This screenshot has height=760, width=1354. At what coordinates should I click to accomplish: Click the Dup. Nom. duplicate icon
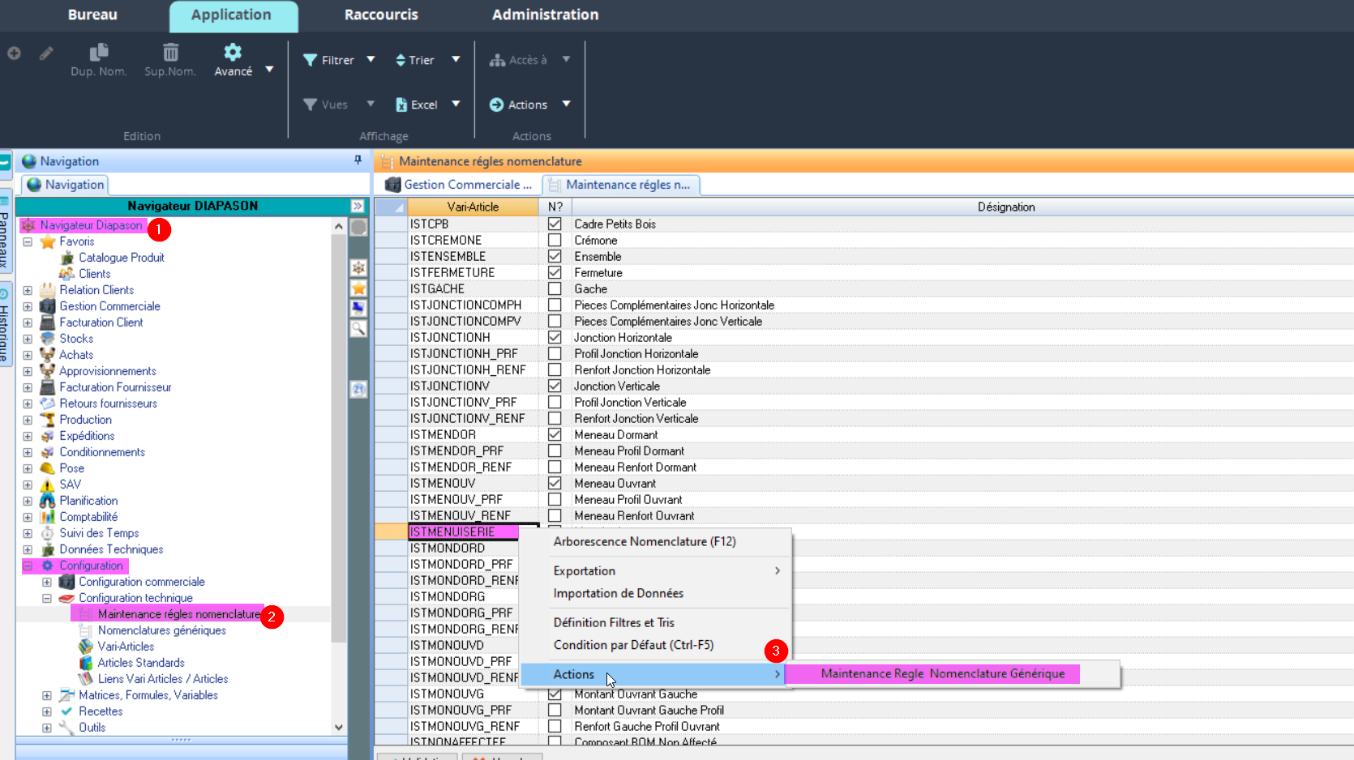point(99,53)
